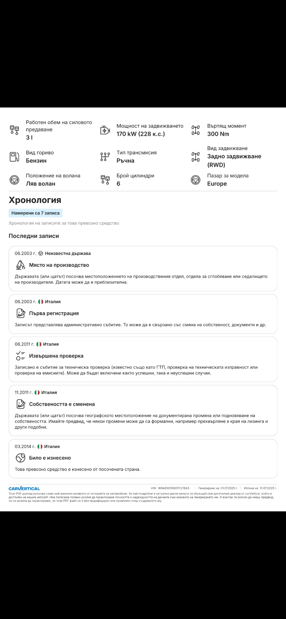Viewport: 286px width, 619px height.
Task: Click the torque drivetrain icon
Action: (196, 130)
